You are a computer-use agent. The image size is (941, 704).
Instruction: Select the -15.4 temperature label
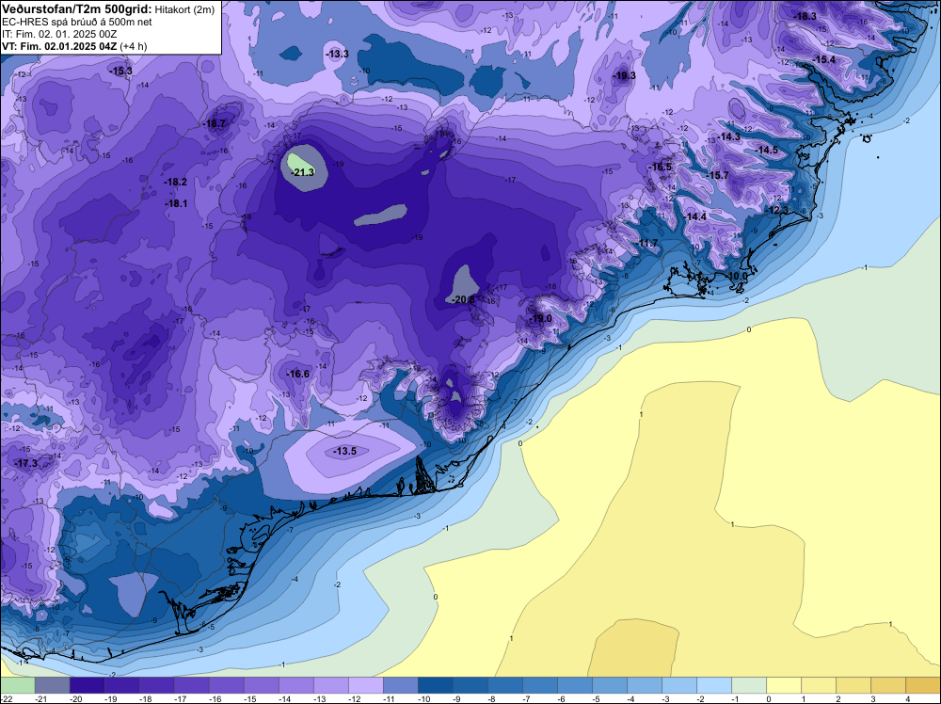click(x=824, y=59)
